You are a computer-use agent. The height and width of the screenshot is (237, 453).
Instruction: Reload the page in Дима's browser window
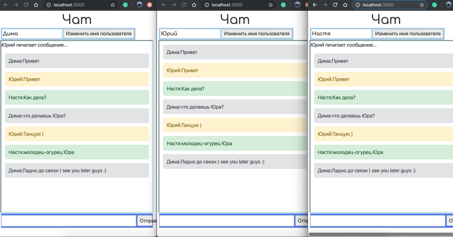click(x=26, y=5)
